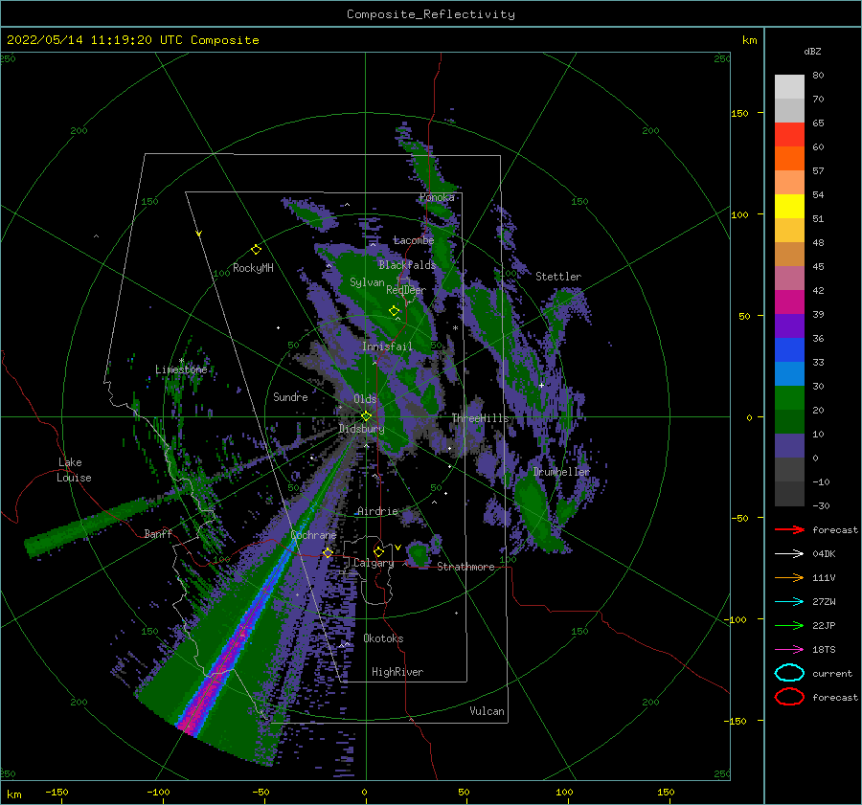Click the legend label 04DK
862x805 pixels.
(824, 553)
